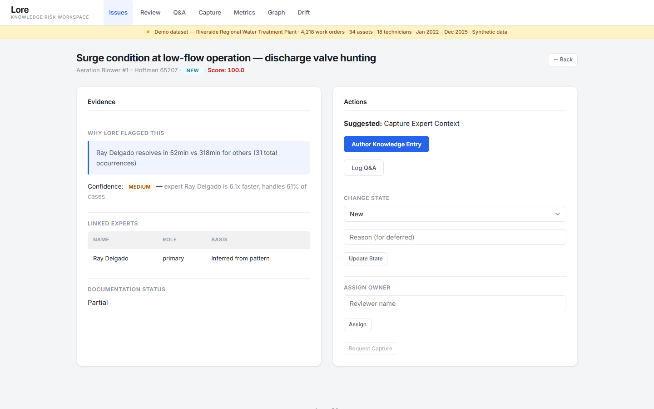Screen dimensions: 654x409
Task: Navigate to the Graph tab
Action: coord(276,12)
